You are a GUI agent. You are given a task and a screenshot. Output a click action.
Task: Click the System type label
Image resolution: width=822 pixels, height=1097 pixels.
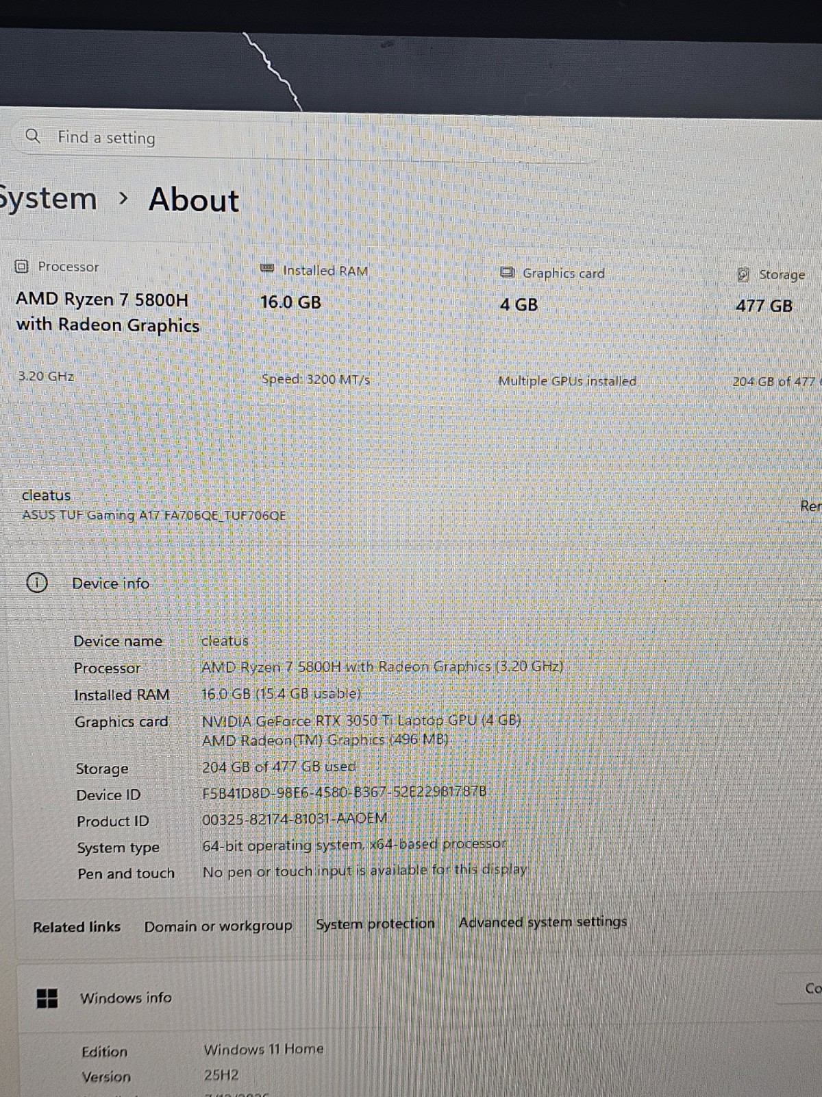point(118,848)
